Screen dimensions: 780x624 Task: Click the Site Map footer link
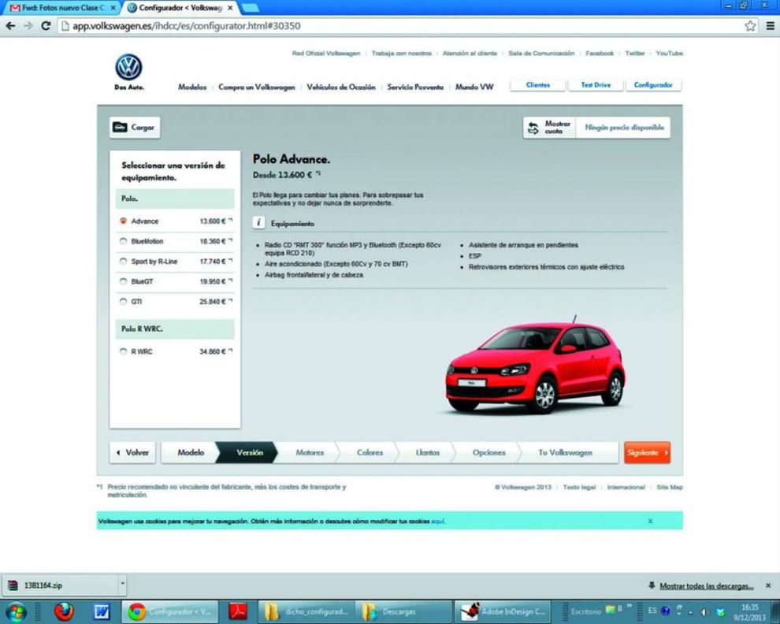[x=670, y=487]
